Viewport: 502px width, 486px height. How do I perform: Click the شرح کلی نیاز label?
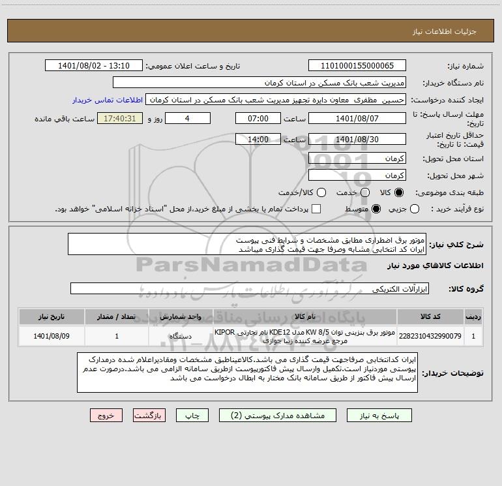point(456,245)
